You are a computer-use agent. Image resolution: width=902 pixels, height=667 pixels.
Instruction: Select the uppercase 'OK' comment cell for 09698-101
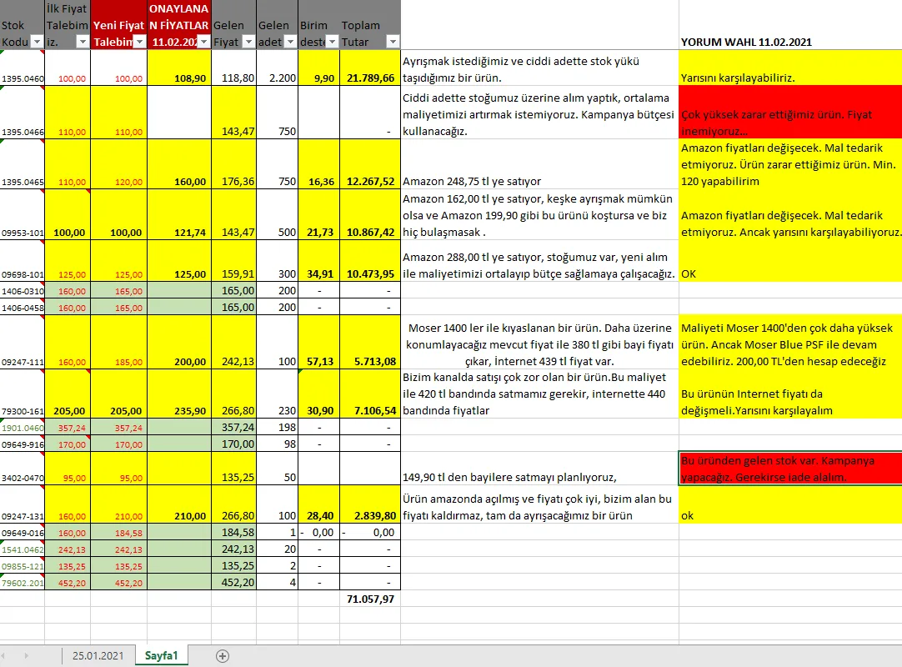pyautogui.click(x=789, y=261)
